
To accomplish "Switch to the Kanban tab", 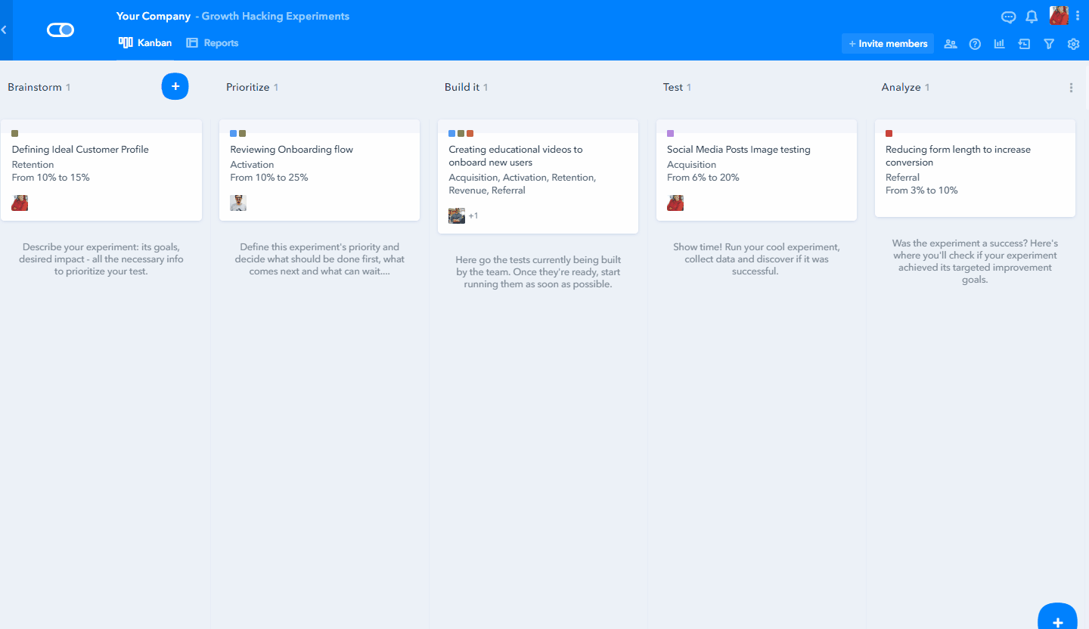I will (x=146, y=43).
